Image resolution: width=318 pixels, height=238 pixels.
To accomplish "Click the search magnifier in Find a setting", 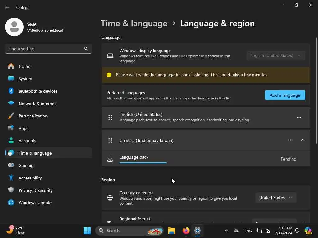I will click(x=86, y=49).
